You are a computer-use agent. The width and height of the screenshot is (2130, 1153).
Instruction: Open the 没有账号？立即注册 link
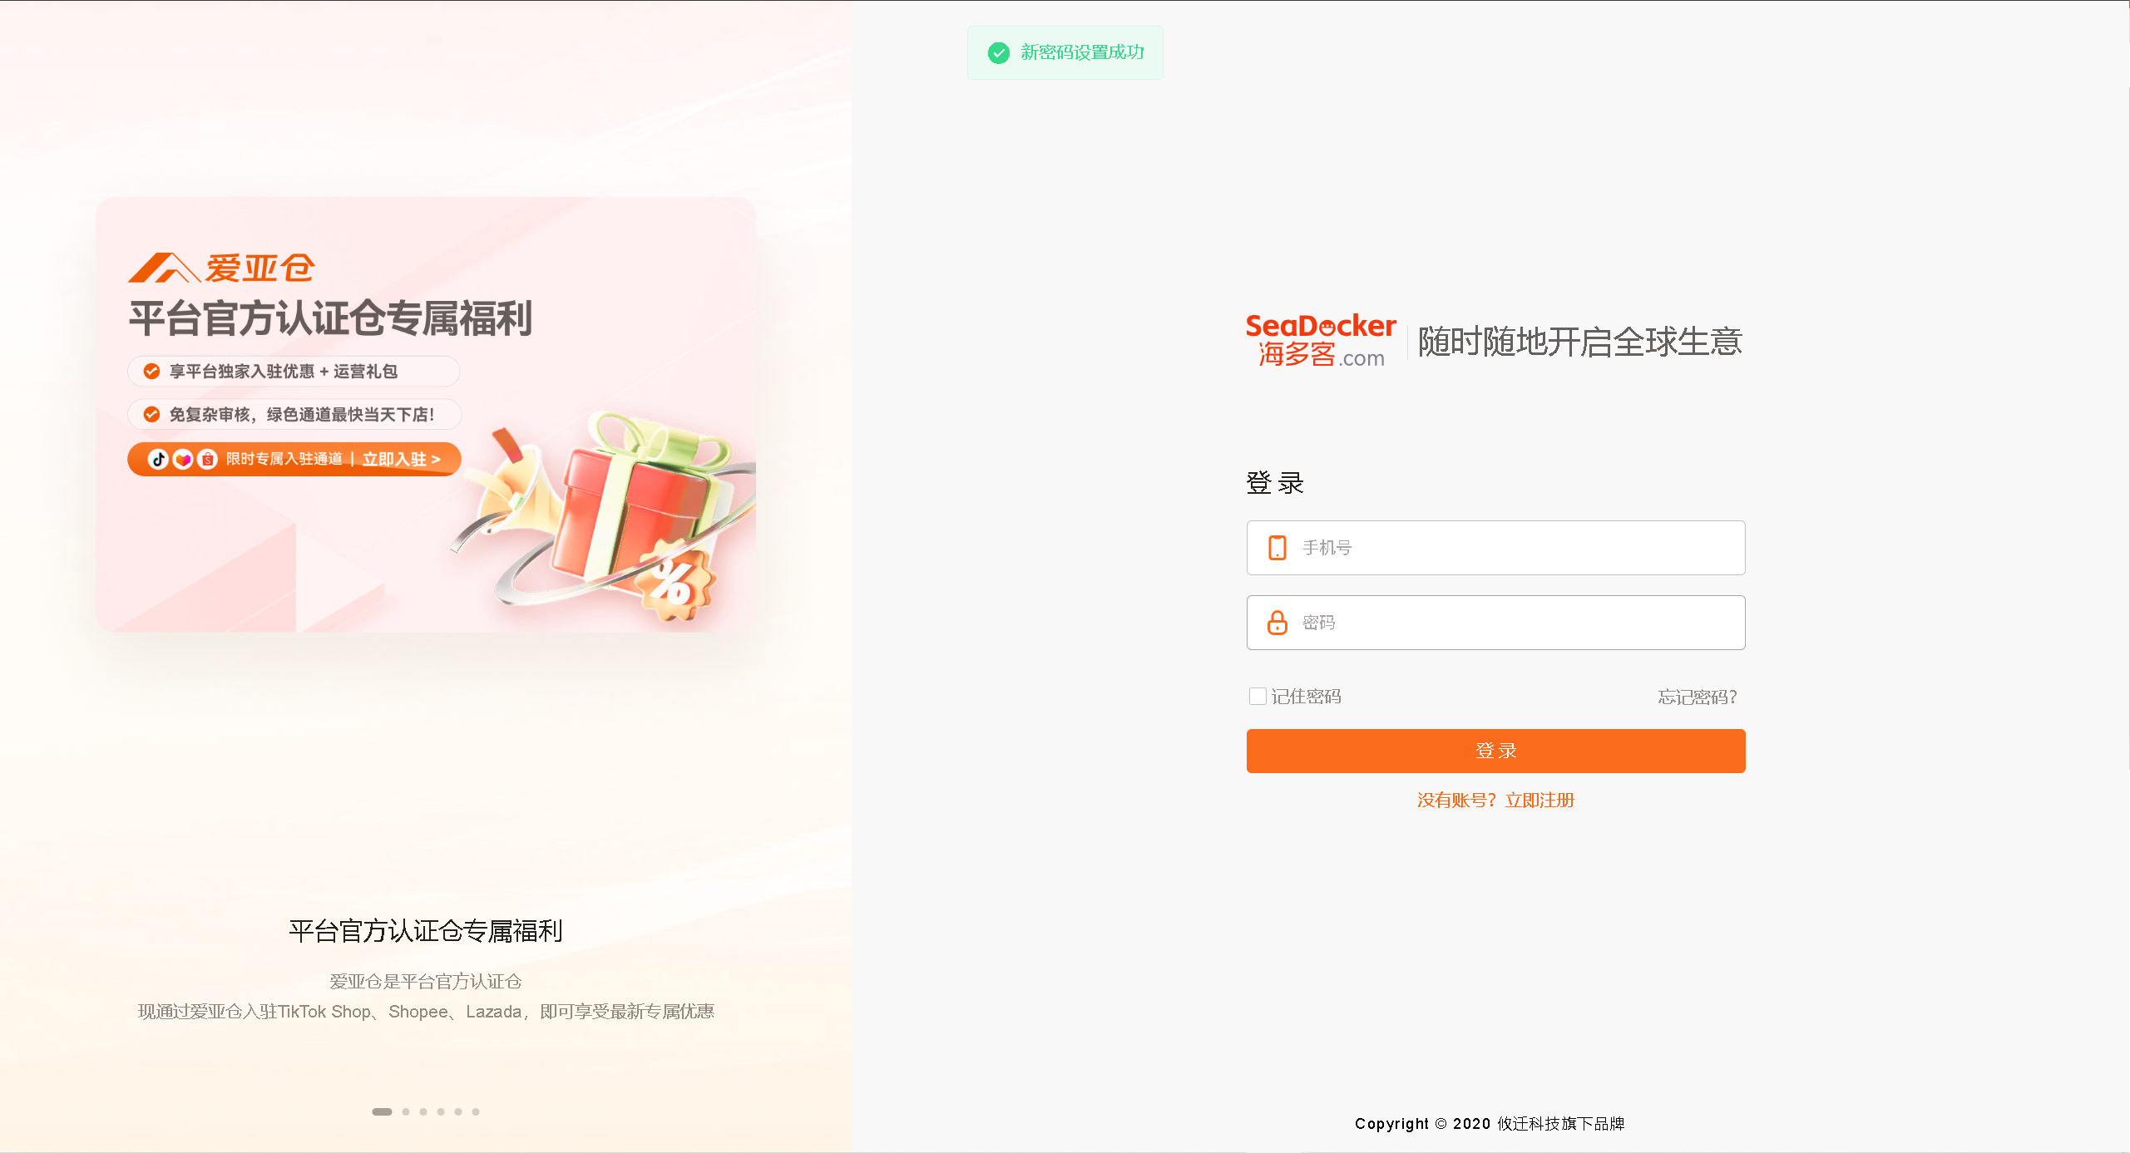1495,801
